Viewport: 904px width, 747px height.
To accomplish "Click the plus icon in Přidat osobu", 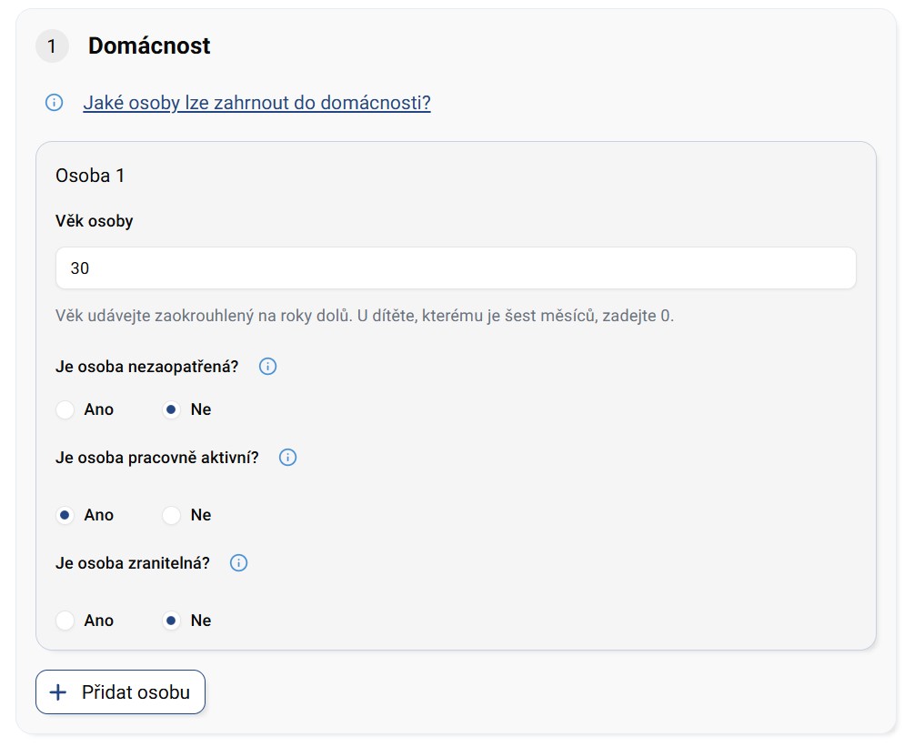I will click(58, 692).
